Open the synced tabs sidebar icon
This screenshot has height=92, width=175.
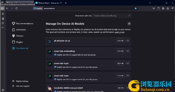tap(3, 18)
